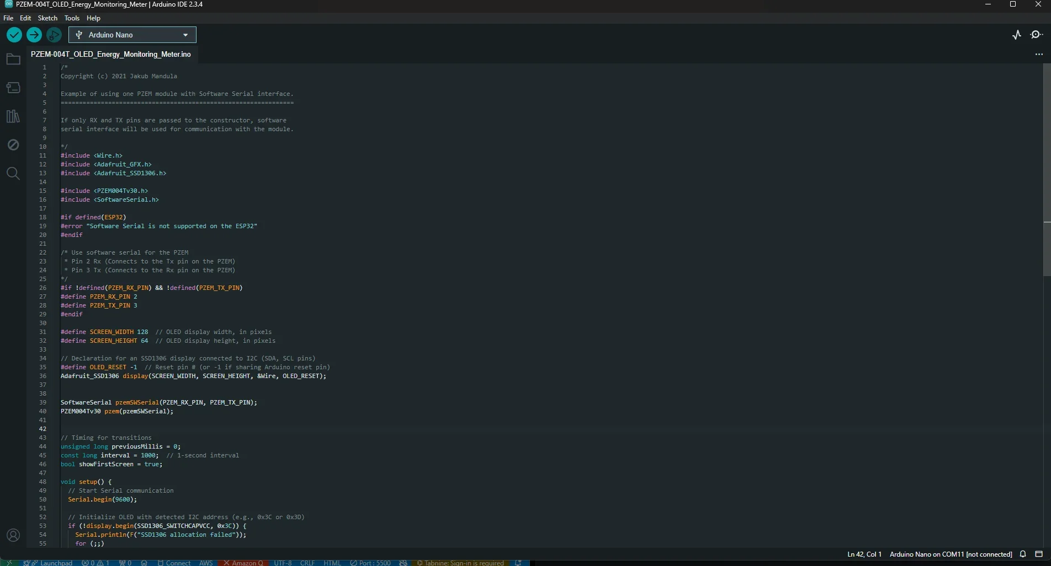Open the Tools menu
The height and width of the screenshot is (566, 1051).
tap(72, 18)
